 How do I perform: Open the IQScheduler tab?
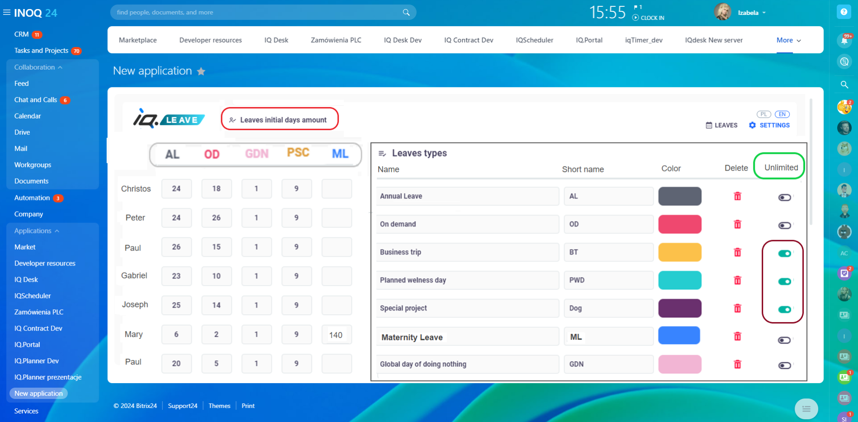click(535, 40)
